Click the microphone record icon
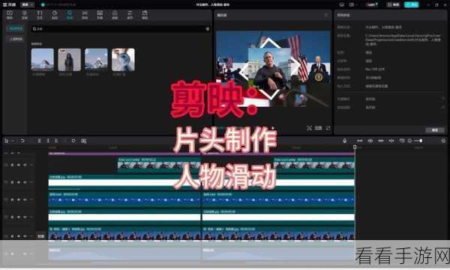The height and width of the screenshot is (270, 450). [x=344, y=141]
